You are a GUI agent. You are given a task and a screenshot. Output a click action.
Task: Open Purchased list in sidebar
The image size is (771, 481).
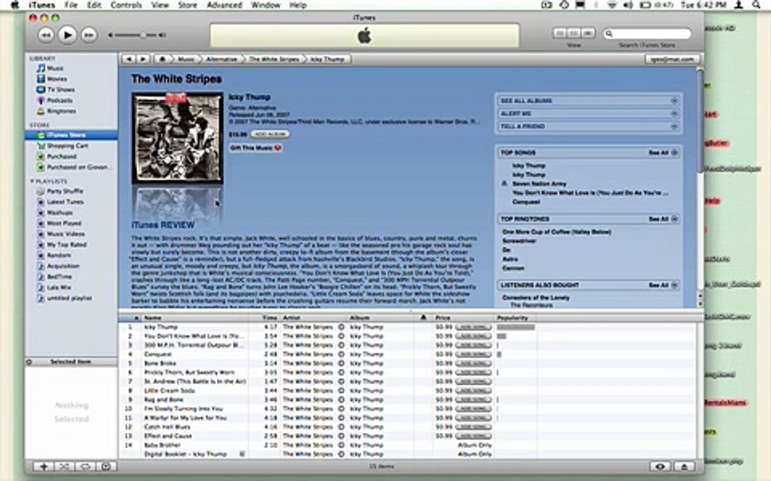(62, 156)
